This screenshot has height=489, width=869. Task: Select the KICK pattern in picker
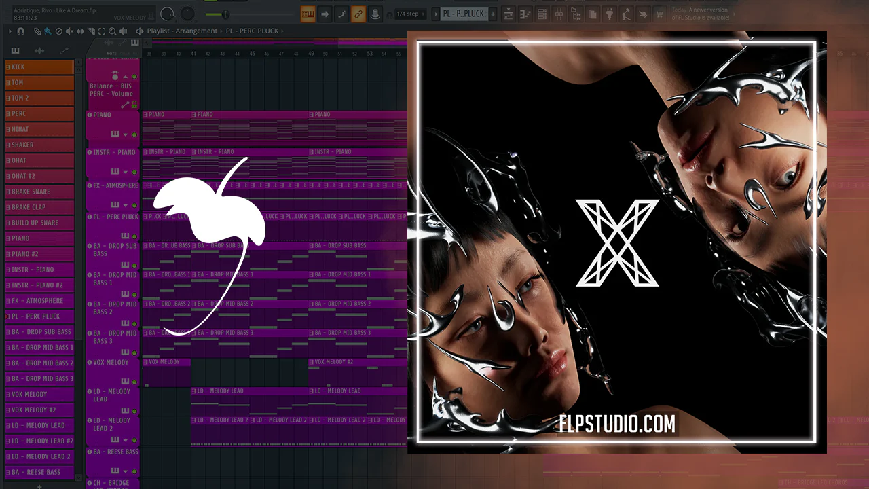(x=39, y=67)
